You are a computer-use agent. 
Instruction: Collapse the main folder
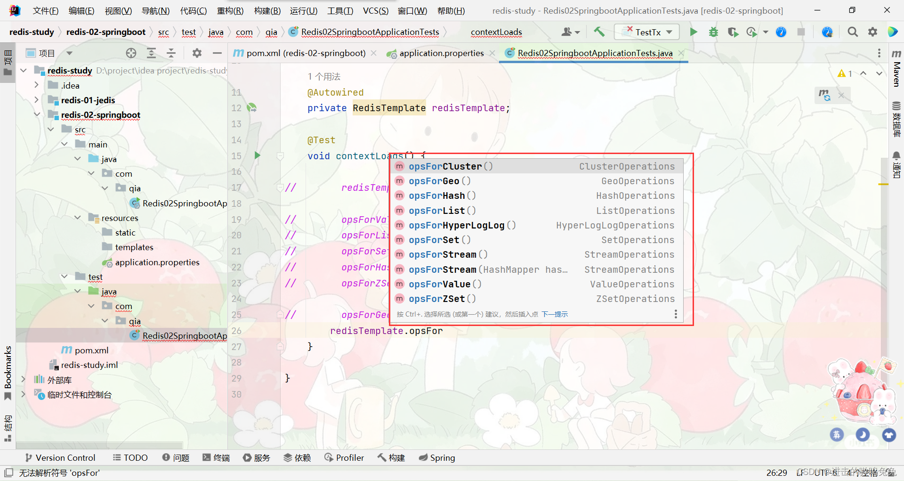(x=64, y=144)
